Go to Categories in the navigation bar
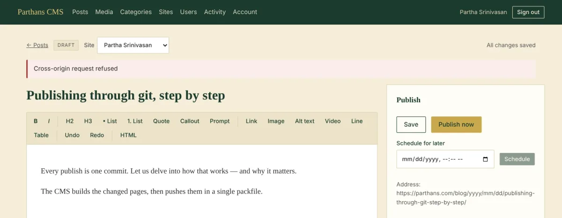562x218 pixels. (136, 12)
